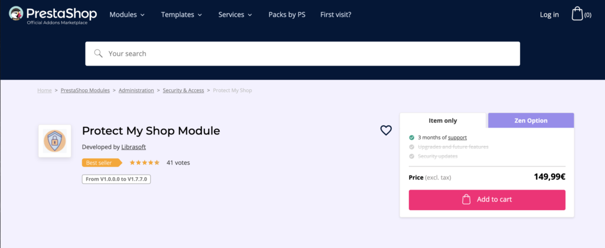Click the PrestaShop logo
Viewport: 605px width, 248px height.
53,15
